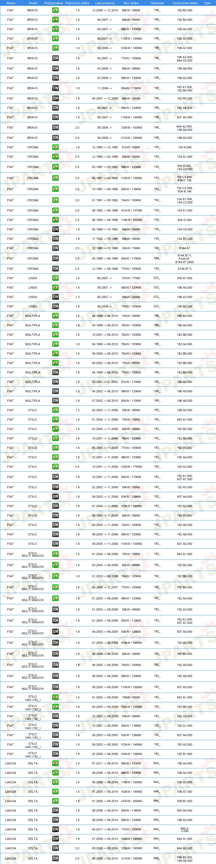216x864 pixels.
Task: Click the Nadwozie column header
Action: tap(157, 3)
